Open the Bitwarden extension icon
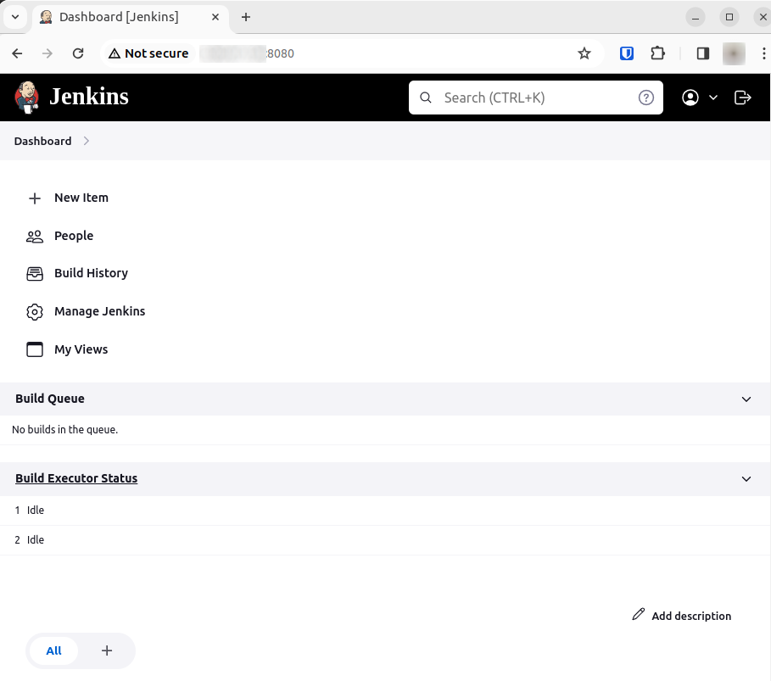771x681 pixels. click(627, 53)
